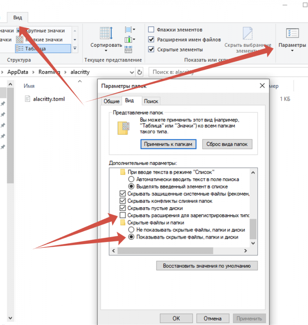
Task: Click the Имя column header
Action: click(29, 86)
